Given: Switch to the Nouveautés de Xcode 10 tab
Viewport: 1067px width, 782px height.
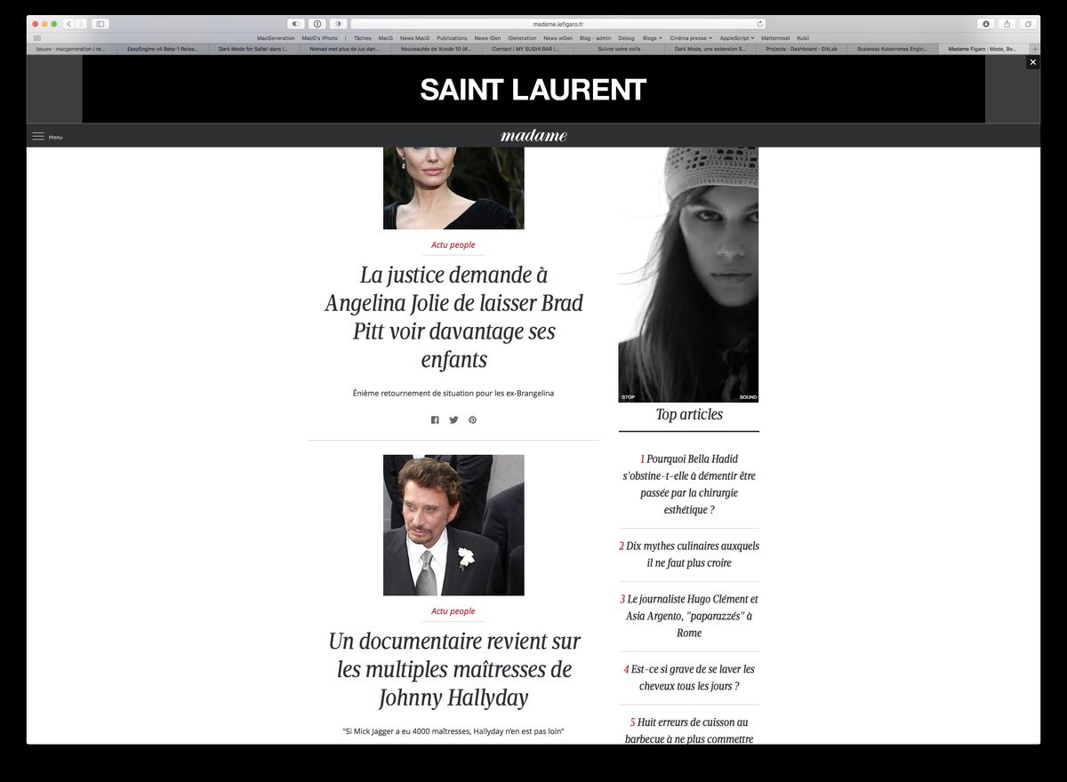Looking at the screenshot, I should click(x=436, y=50).
